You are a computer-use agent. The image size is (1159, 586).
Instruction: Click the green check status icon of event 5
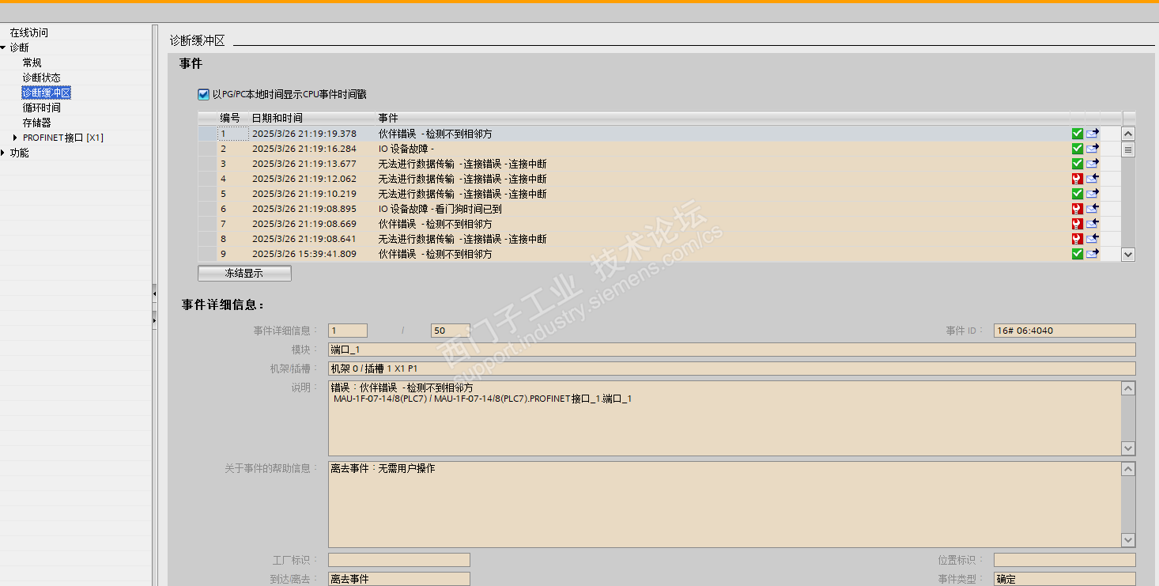pos(1077,194)
